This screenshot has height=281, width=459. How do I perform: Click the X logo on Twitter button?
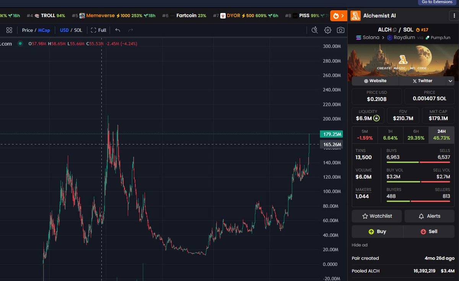pyautogui.click(x=415, y=81)
